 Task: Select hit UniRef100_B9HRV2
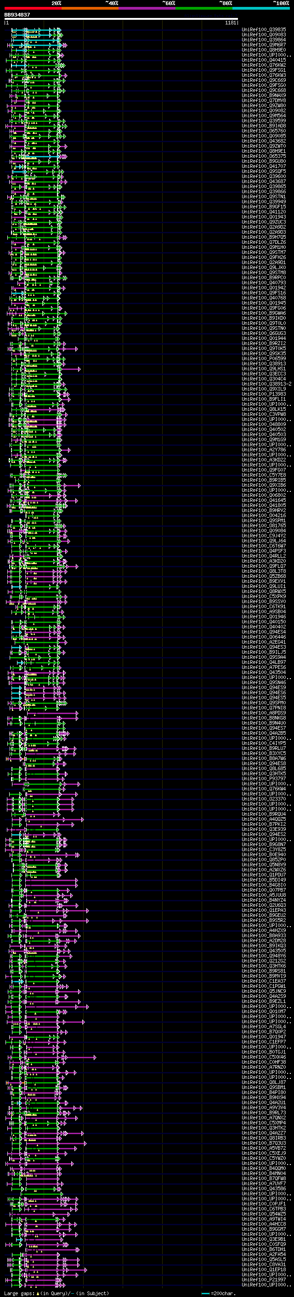coord(264,511)
